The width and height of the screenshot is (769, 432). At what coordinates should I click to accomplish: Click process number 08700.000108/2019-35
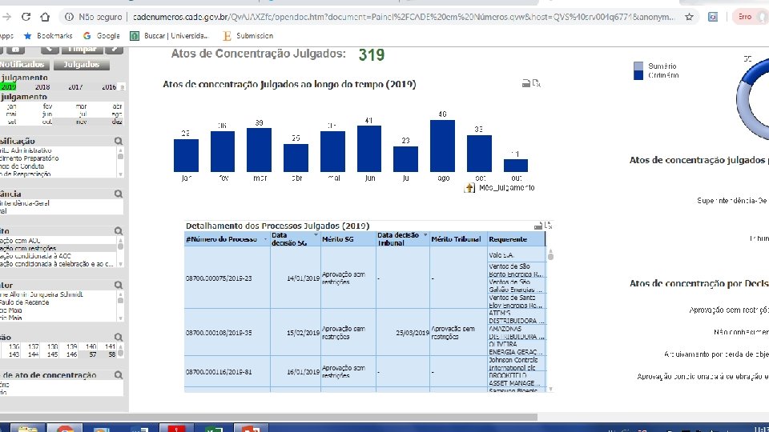coord(219,333)
